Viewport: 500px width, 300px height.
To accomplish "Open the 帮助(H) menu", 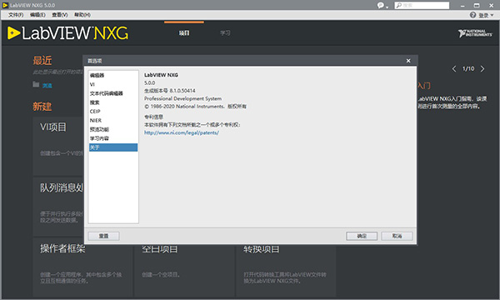I will click(x=82, y=15).
